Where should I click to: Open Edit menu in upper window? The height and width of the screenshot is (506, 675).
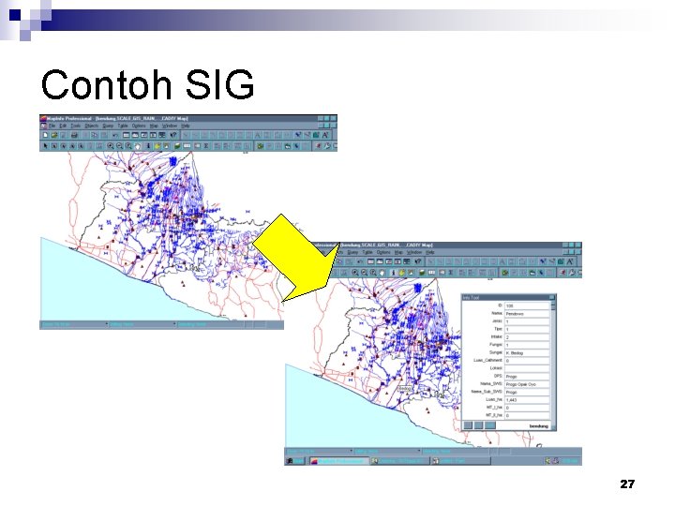click(63, 126)
